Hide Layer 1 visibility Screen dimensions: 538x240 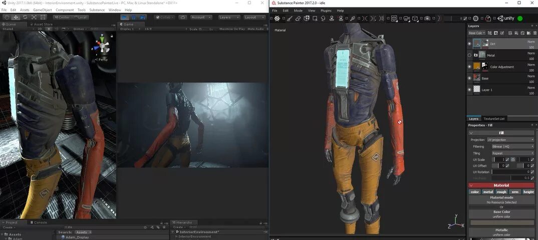click(470, 89)
